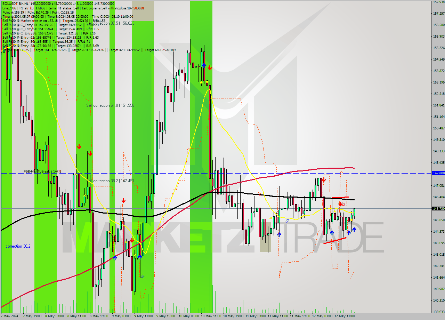The height and width of the screenshot is (320, 445).
Task: Click the 142.341 price axis label
Action: tap(439, 266)
